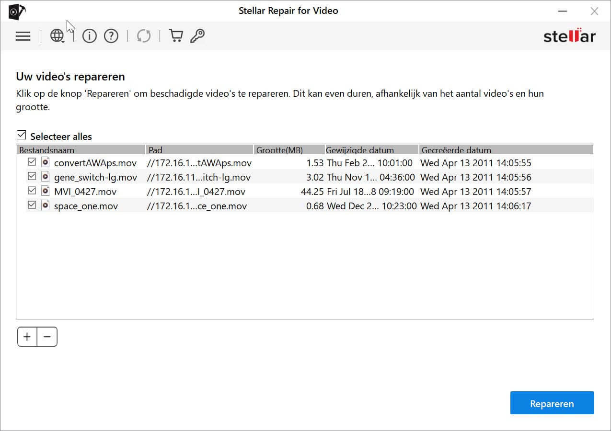Select file name MVI_0427.mov
Screen dimensions: 611x431
click(85, 192)
